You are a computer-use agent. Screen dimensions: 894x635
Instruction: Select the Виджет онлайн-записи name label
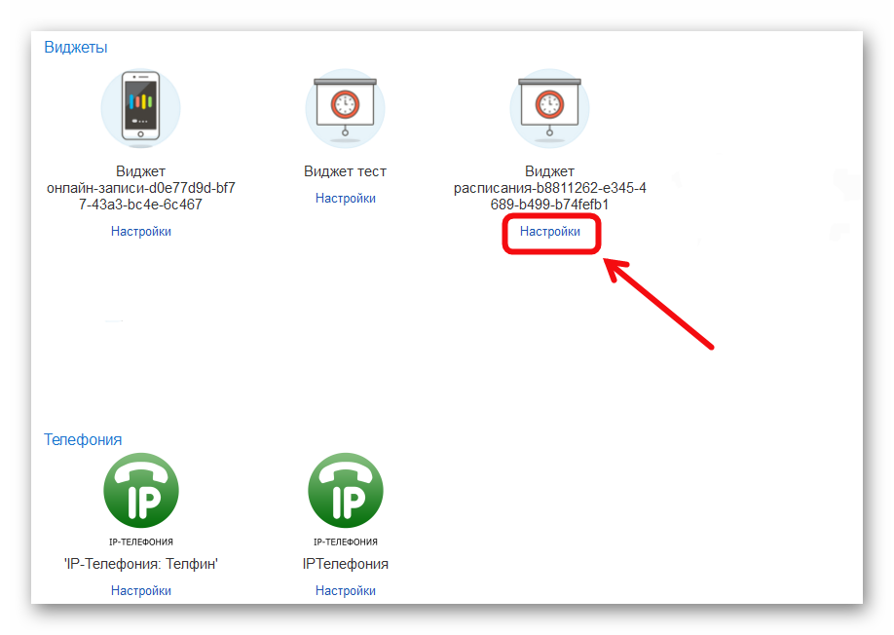(141, 188)
